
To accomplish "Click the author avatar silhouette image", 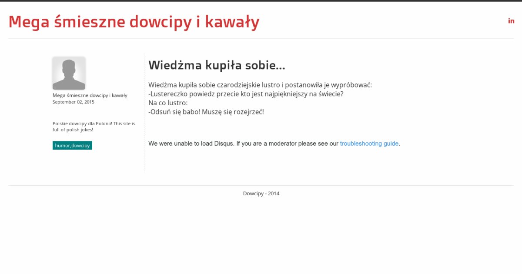I will [x=69, y=73].
